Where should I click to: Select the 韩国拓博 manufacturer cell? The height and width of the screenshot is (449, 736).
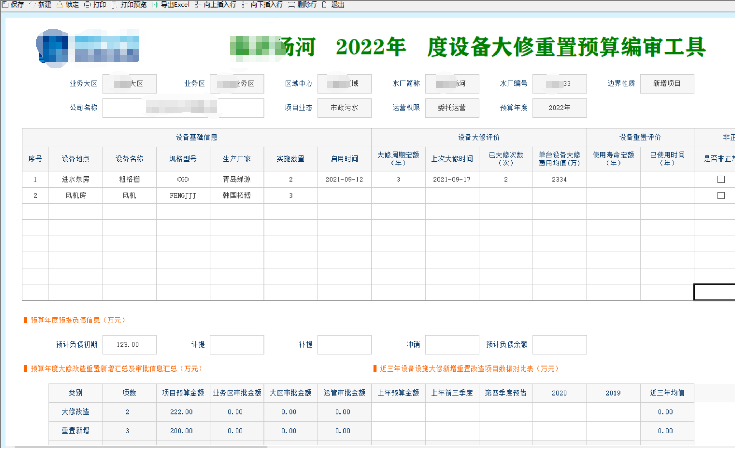coord(237,195)
